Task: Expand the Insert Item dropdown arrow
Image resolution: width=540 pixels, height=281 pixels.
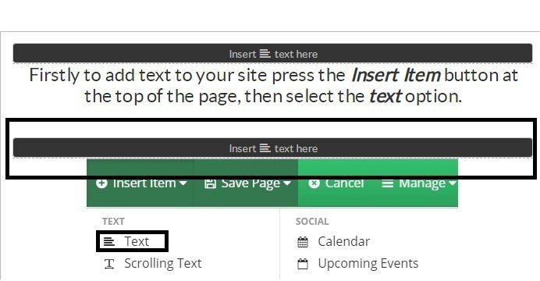Action: pos(183,183)
